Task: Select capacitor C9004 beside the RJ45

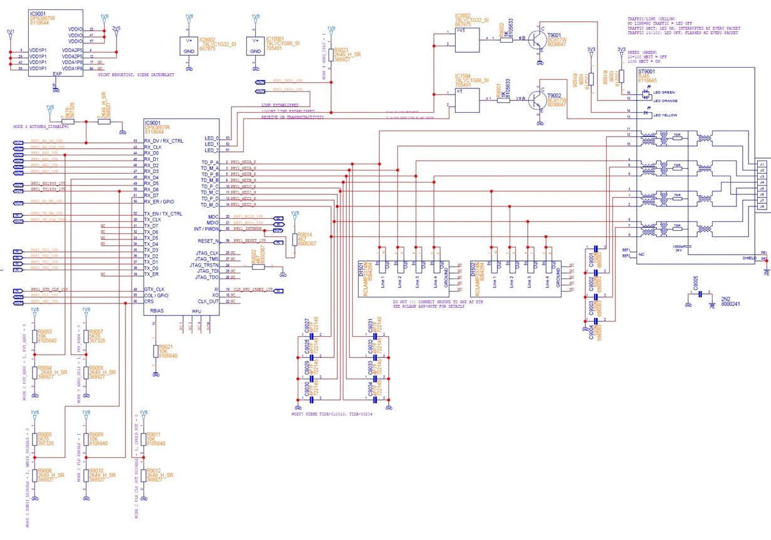Action: coord(595,320)
